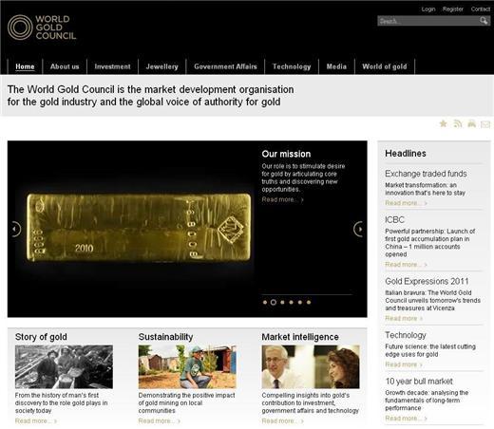Open the Register link

click(453, 9)
